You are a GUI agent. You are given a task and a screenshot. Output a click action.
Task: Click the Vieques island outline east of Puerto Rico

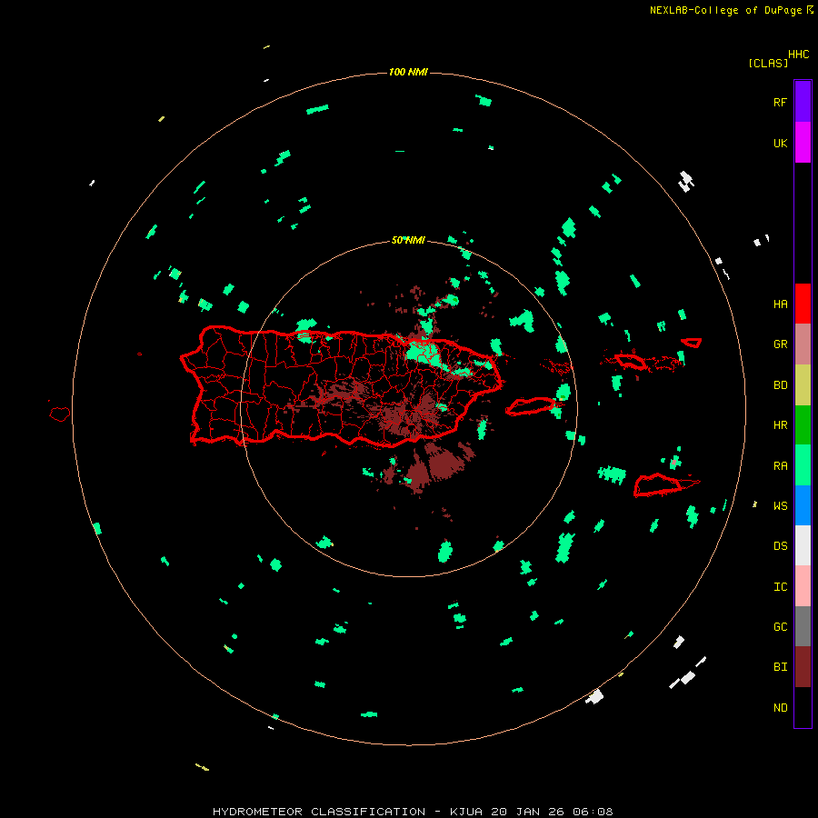coord(531,406)
